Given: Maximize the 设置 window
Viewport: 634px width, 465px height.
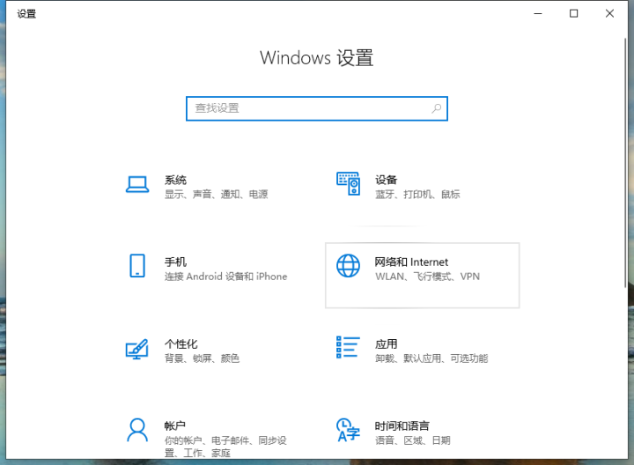Looking at the screenshot, I should pos(574,13).
